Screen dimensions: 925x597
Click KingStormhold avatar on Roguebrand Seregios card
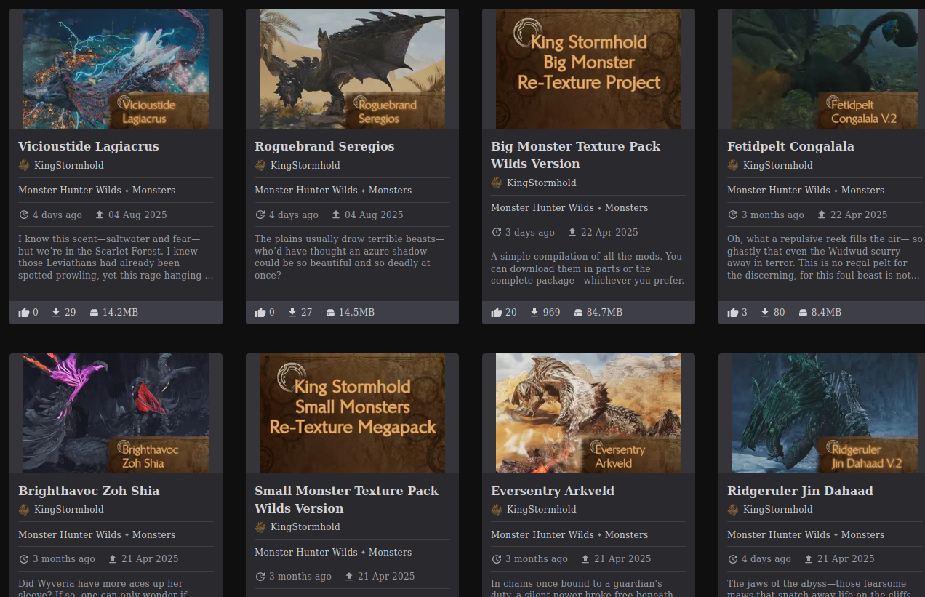(260, 165)
